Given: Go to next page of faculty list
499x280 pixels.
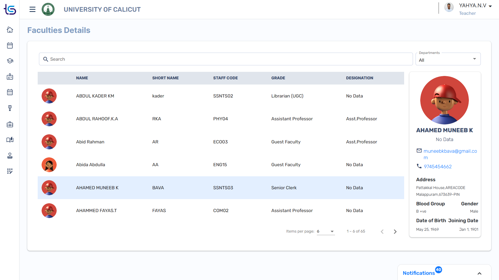Looking at the screenshot, I should point(395,232).
